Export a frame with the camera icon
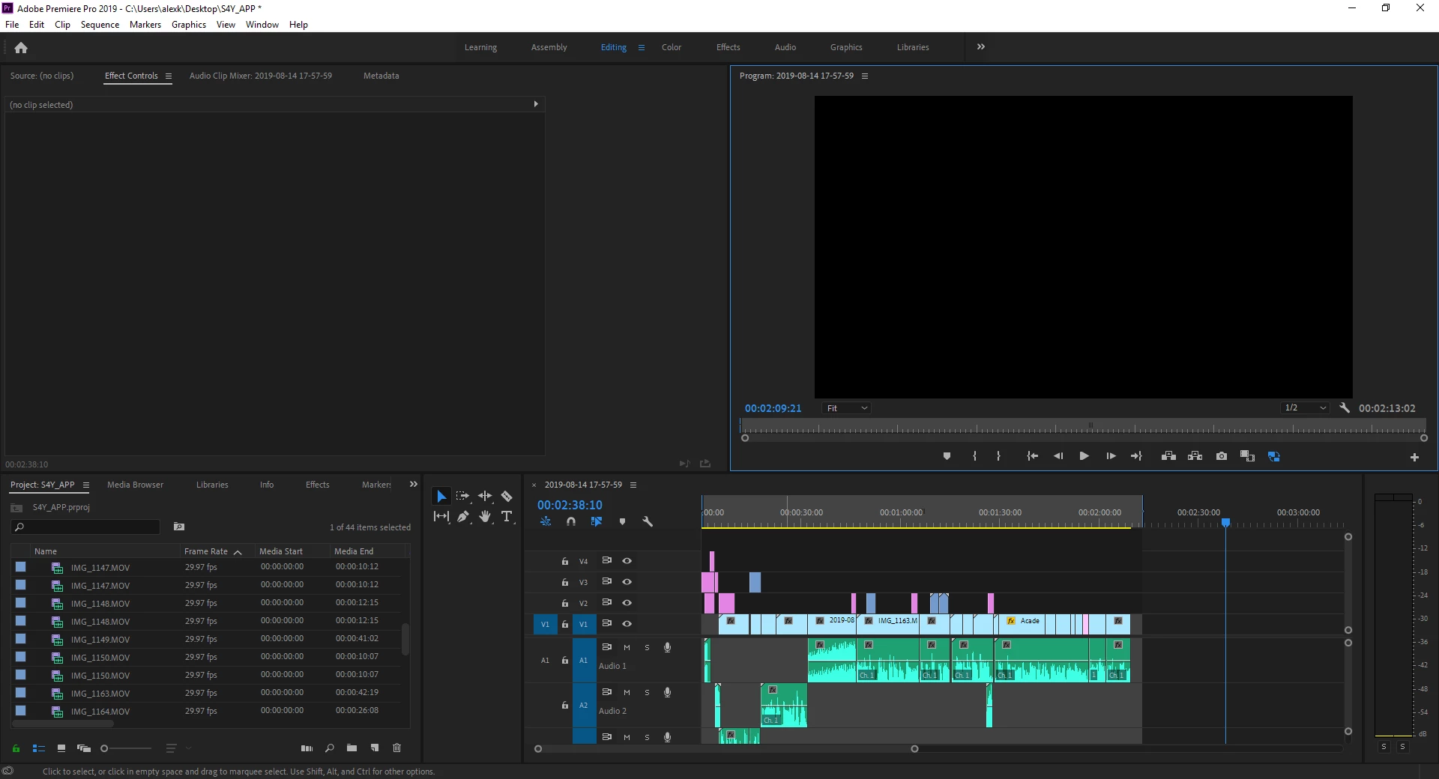The height and width of the screenshot is (779, 1439). tap(1222, 456)
